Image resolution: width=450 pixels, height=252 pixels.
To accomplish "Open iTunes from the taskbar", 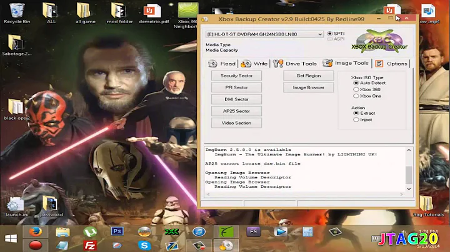I will click(199, 231).
